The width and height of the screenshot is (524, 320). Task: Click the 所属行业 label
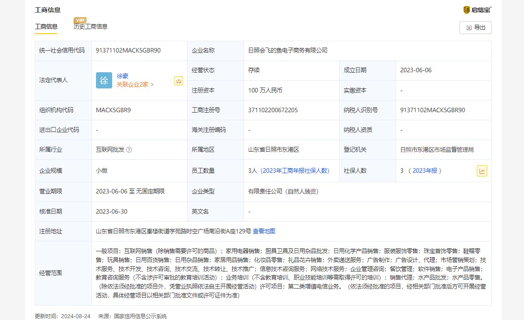point(50,149)
